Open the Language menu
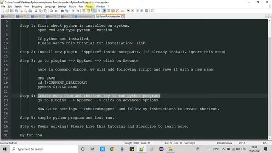This screenshot has width=272, height=153. pyautogui.click(x=50, y=6)
